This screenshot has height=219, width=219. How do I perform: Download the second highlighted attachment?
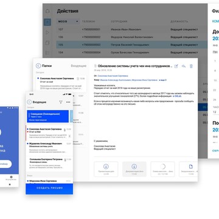click(134, 167)
